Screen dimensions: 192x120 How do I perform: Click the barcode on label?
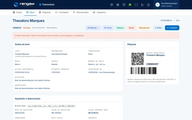pyautogui.click(x=144, y=71)
